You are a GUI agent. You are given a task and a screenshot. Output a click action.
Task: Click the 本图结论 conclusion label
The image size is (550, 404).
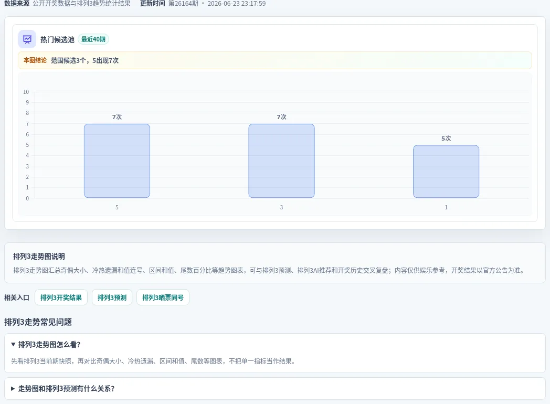[x=35, y=60]
